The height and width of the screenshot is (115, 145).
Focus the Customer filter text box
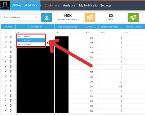[x=38, y=32]
